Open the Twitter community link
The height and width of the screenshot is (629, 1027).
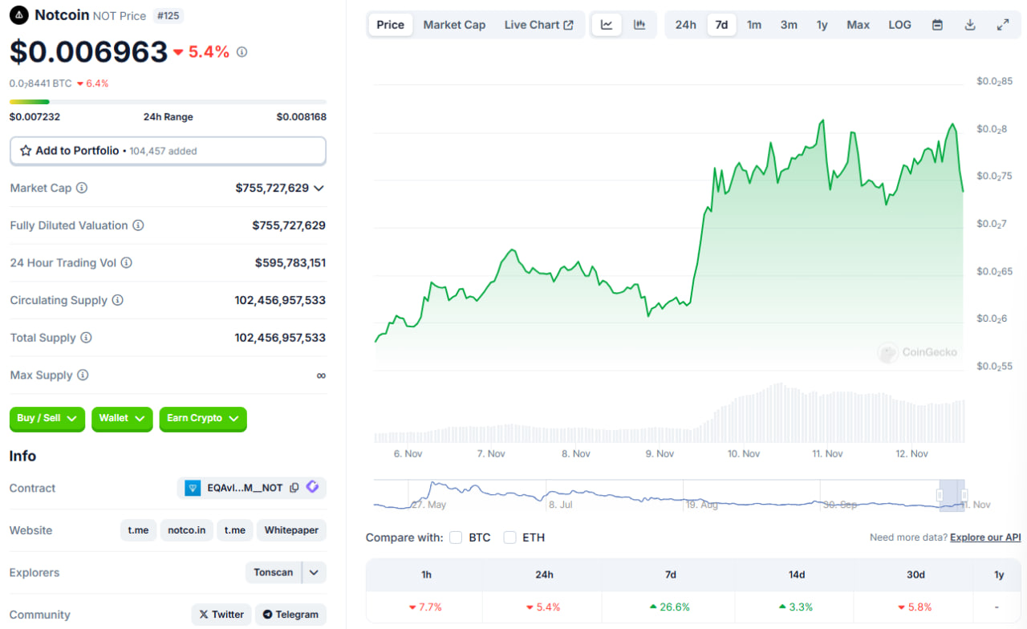pyautogui.click(x=221, y=615)
